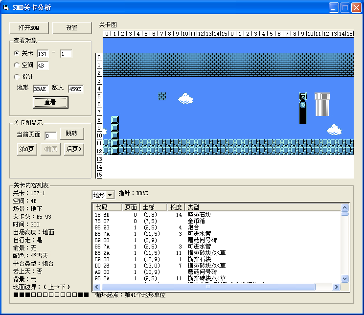Click the 坐标 column header

(x=153, y=207)
